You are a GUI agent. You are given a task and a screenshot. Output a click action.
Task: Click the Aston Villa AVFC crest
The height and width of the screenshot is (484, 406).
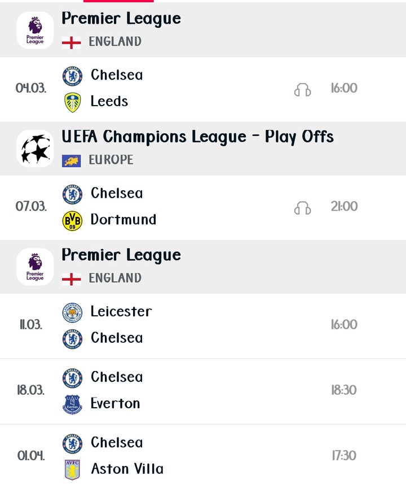click(x=72, y=469)
